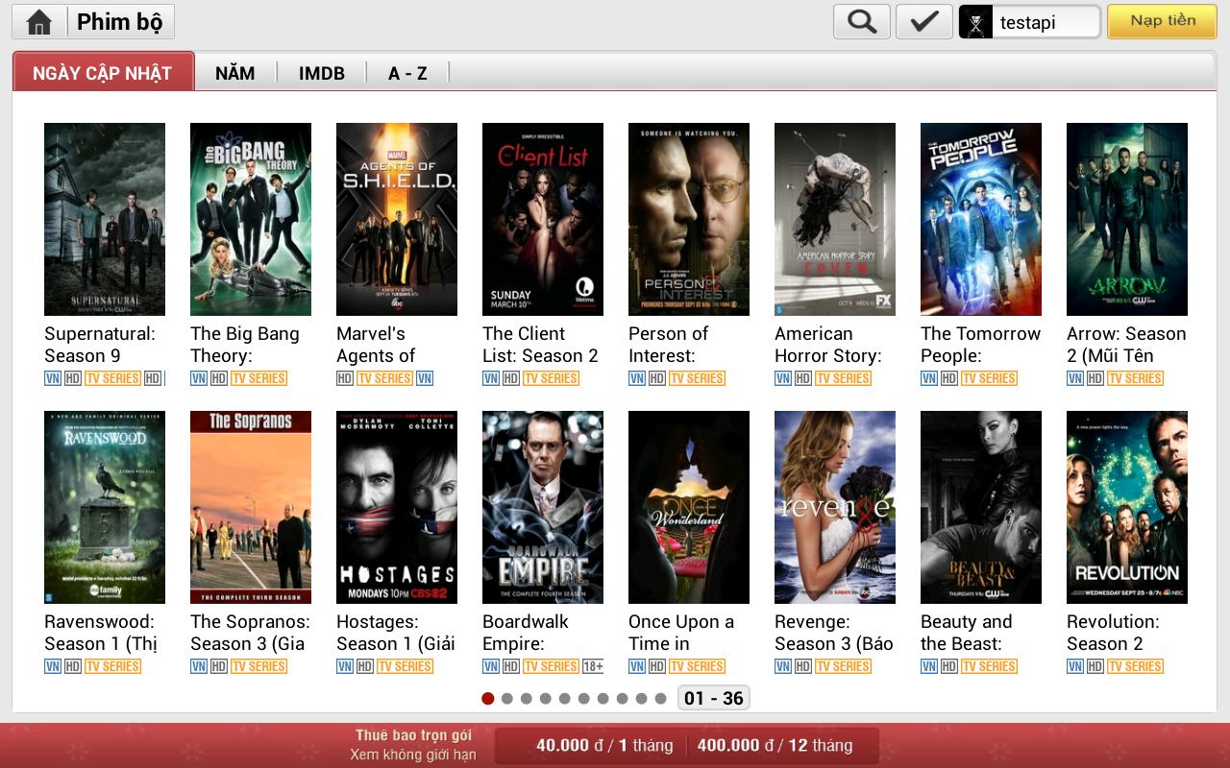Open the Beauty and the Beast poster
The width and height of the screenshot is (1230, 768).
pyautogui.click(x=981, y=507)
